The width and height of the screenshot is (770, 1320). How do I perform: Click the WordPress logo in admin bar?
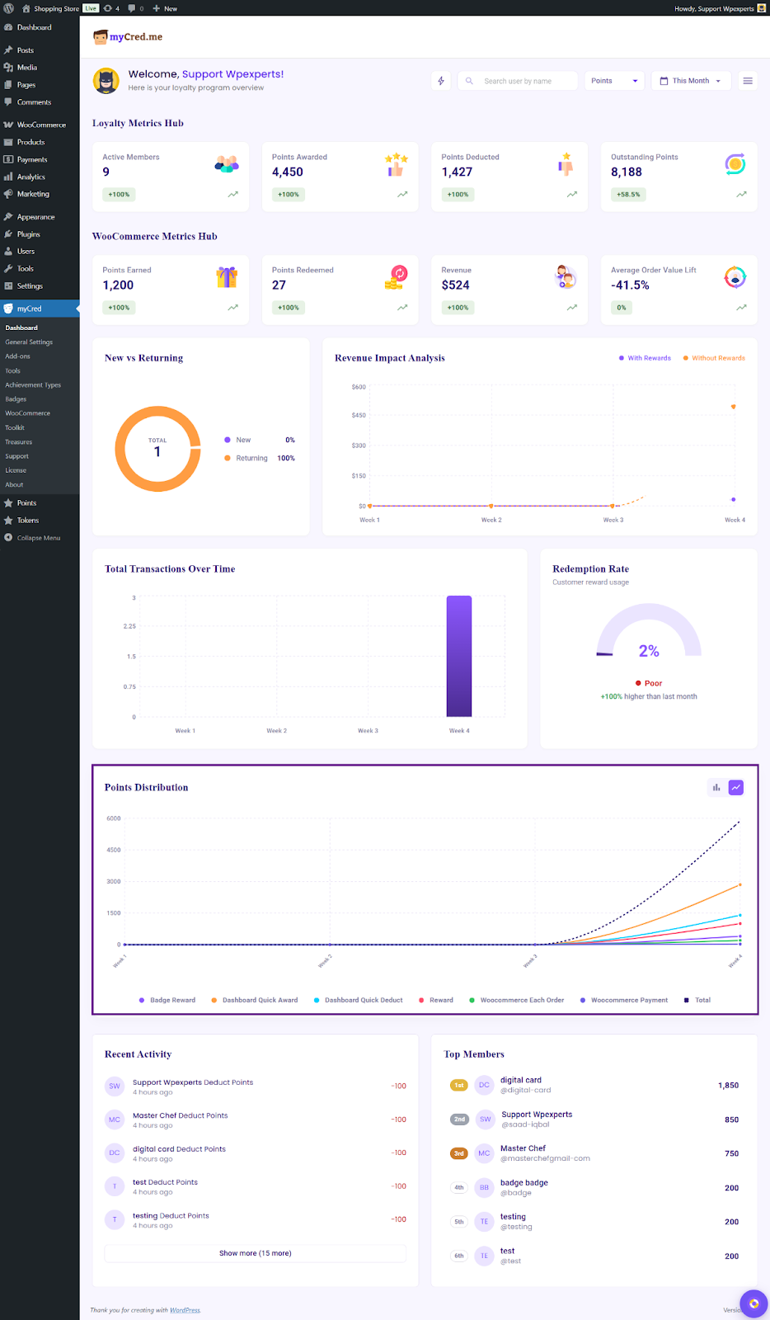[9, 8]
